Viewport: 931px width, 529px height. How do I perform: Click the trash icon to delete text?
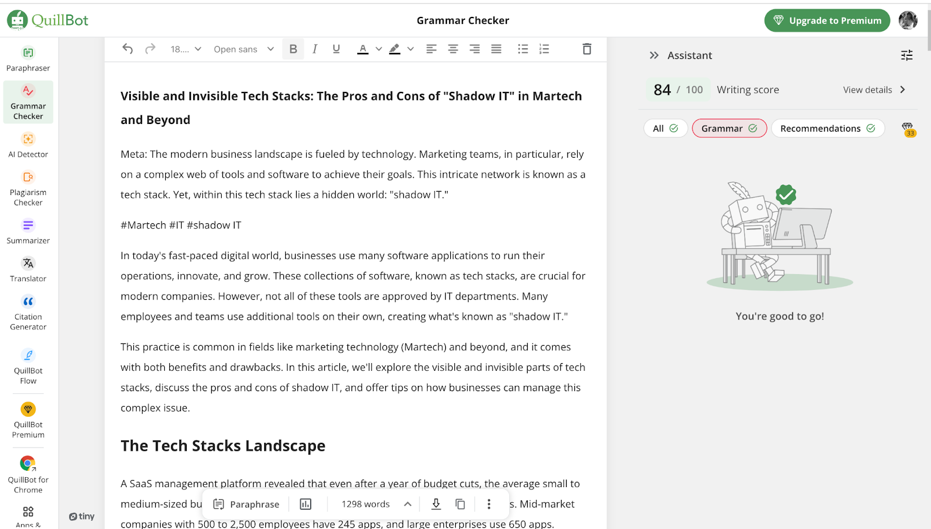pos(587,49)
